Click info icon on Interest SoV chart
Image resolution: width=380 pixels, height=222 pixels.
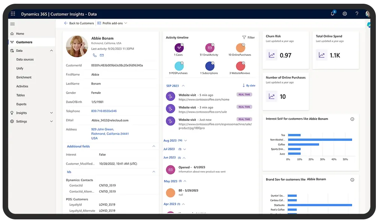point(352,119)
